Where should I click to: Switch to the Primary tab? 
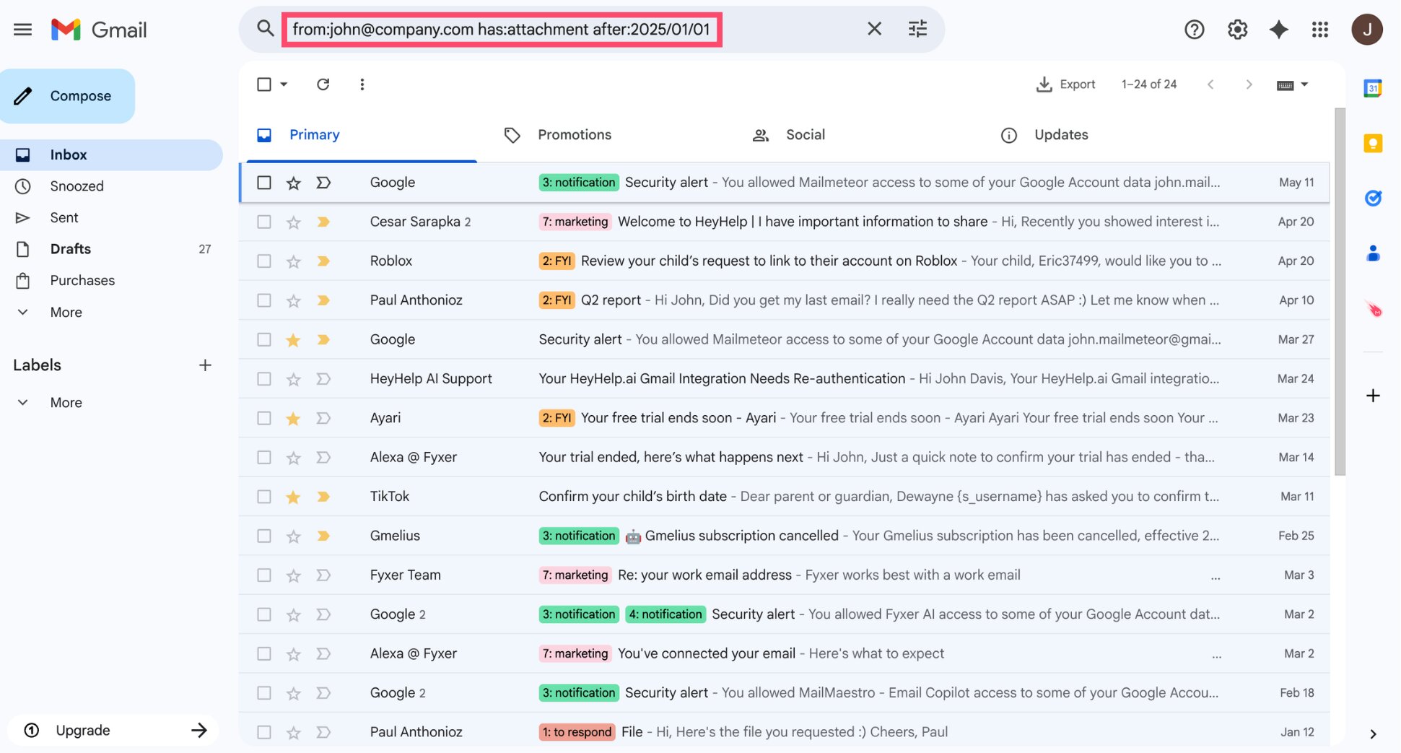point(362,135)
